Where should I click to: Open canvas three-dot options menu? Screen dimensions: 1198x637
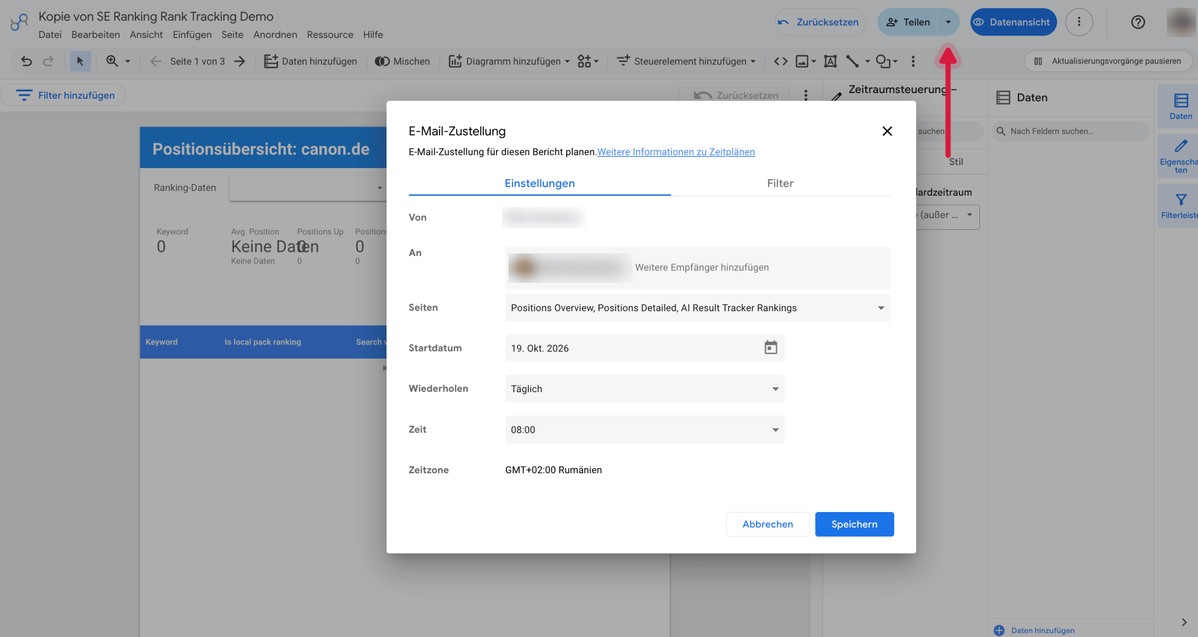pos(806,95)
